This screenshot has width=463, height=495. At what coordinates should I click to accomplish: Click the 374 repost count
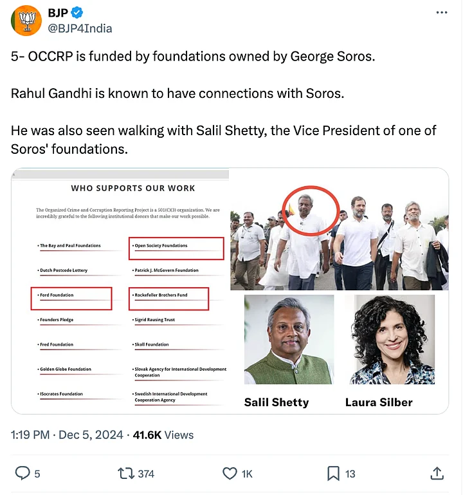[x=146, y=474]
